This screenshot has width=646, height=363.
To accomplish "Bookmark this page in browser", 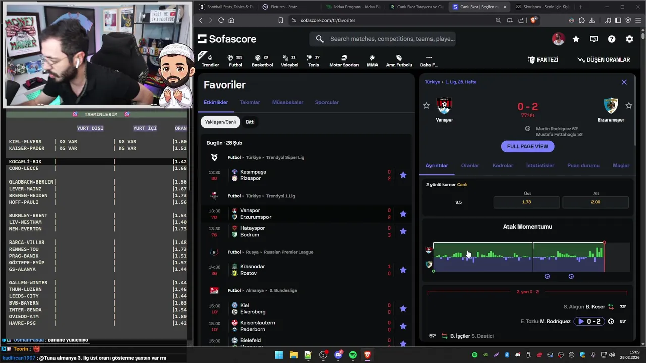I will 281,20.
